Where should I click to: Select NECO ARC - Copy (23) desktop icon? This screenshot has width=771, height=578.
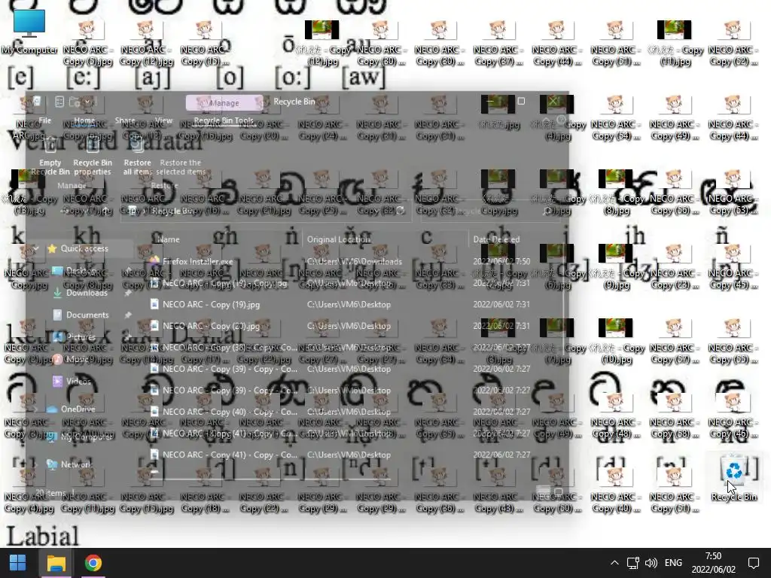pos(674,267)
